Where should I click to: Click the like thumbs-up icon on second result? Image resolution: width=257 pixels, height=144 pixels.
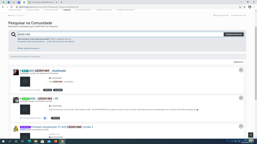point(45,118)
